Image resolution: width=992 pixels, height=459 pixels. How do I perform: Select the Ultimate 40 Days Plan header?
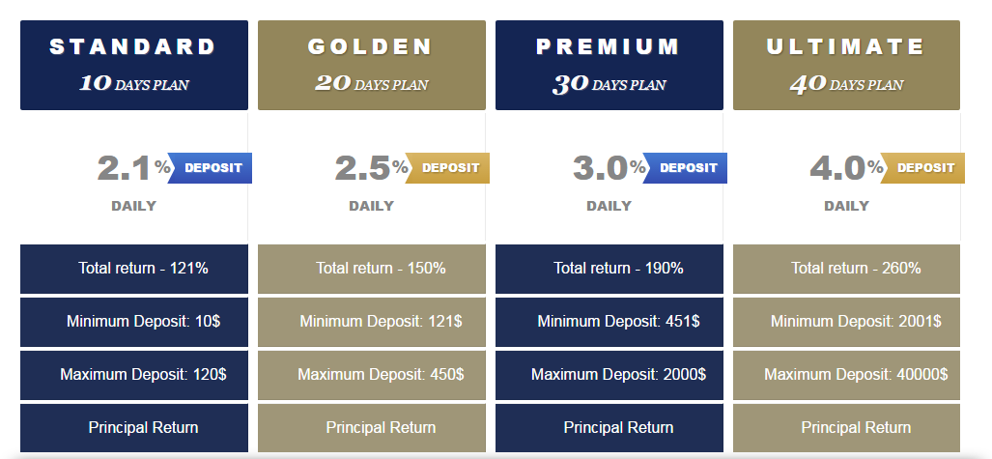(846, 65)
